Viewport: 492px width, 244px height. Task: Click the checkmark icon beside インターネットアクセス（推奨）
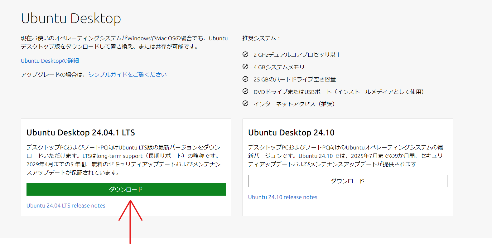tap(245, 104)
